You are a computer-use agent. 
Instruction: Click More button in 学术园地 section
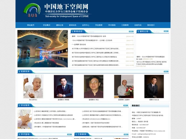[69, 134]
